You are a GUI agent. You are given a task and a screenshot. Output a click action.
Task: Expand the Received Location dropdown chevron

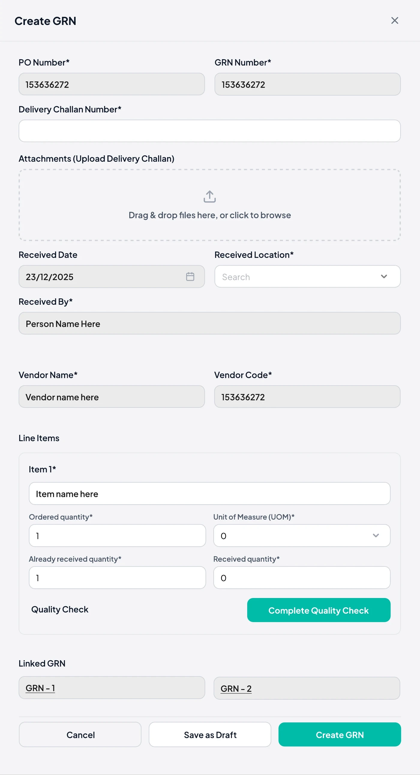click(384, 276)
